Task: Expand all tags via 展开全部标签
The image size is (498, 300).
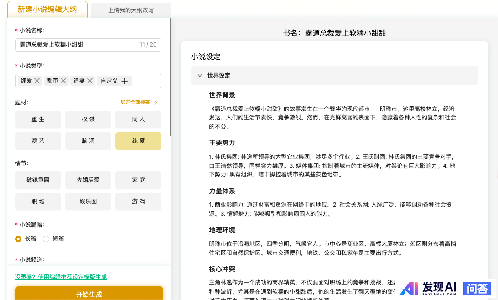Action: point(139,103)
